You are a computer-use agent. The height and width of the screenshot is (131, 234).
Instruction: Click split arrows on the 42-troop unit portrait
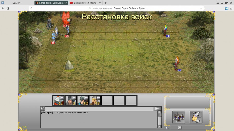(99, 98)
